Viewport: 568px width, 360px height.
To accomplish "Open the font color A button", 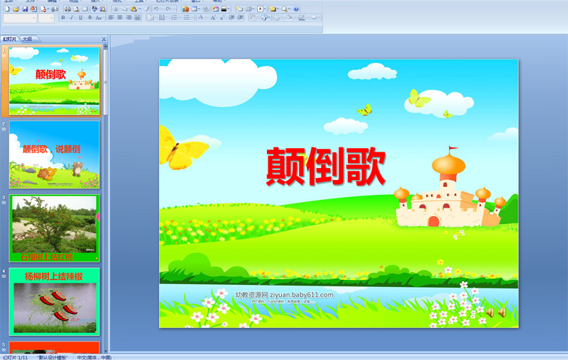I will click(201, 17).
